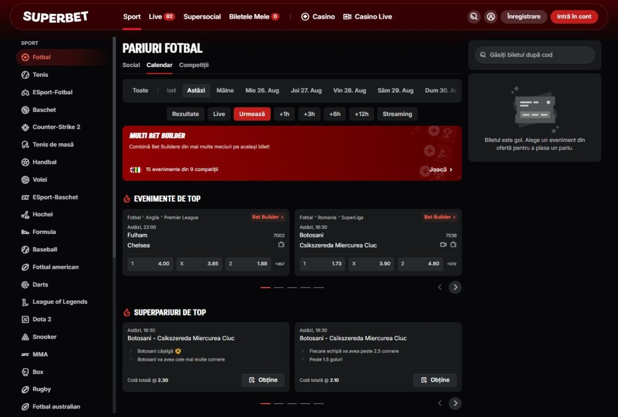Switch to the Social tab
Image resolution: width=618 pixels, height=417 pixels.
tap(131, 65)
